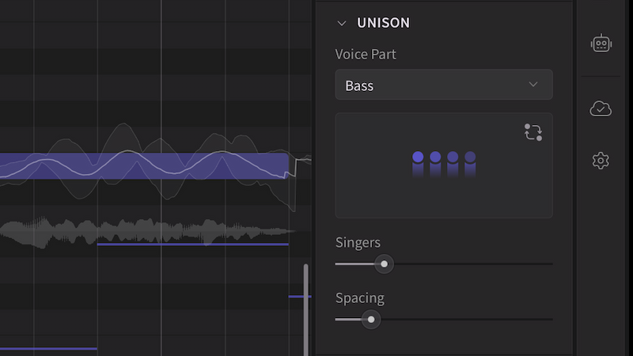Screen dimensions: 633x356
Task: Click the Spacing slider handle
Action: [x=370, y=320]
